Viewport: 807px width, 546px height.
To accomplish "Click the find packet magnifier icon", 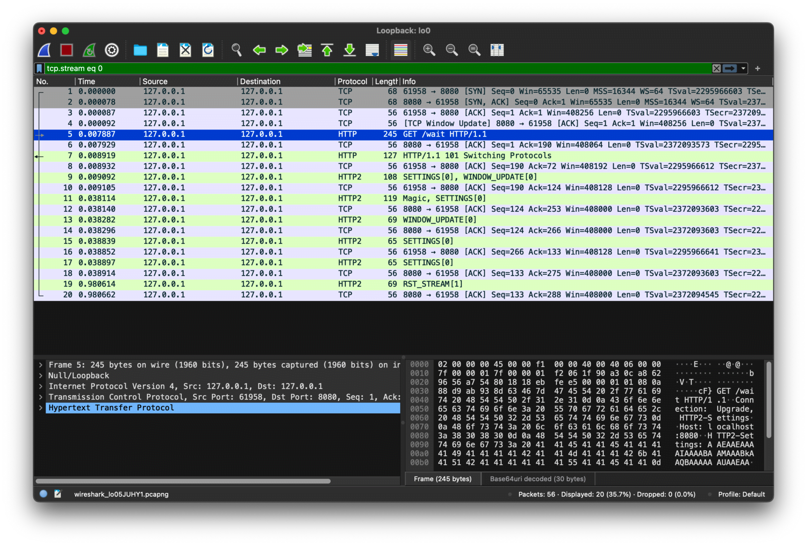I will [236, 50].
